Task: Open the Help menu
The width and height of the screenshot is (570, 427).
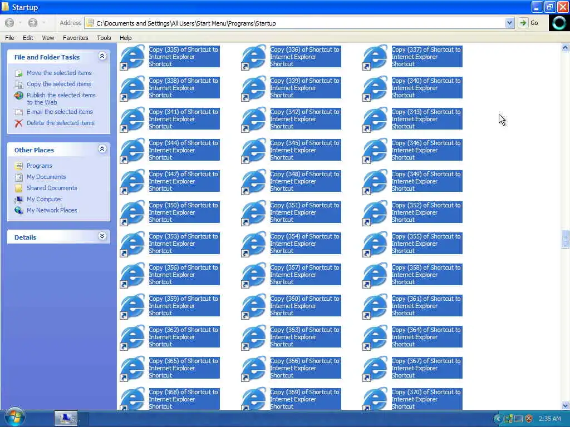Action: click(125, 38)
